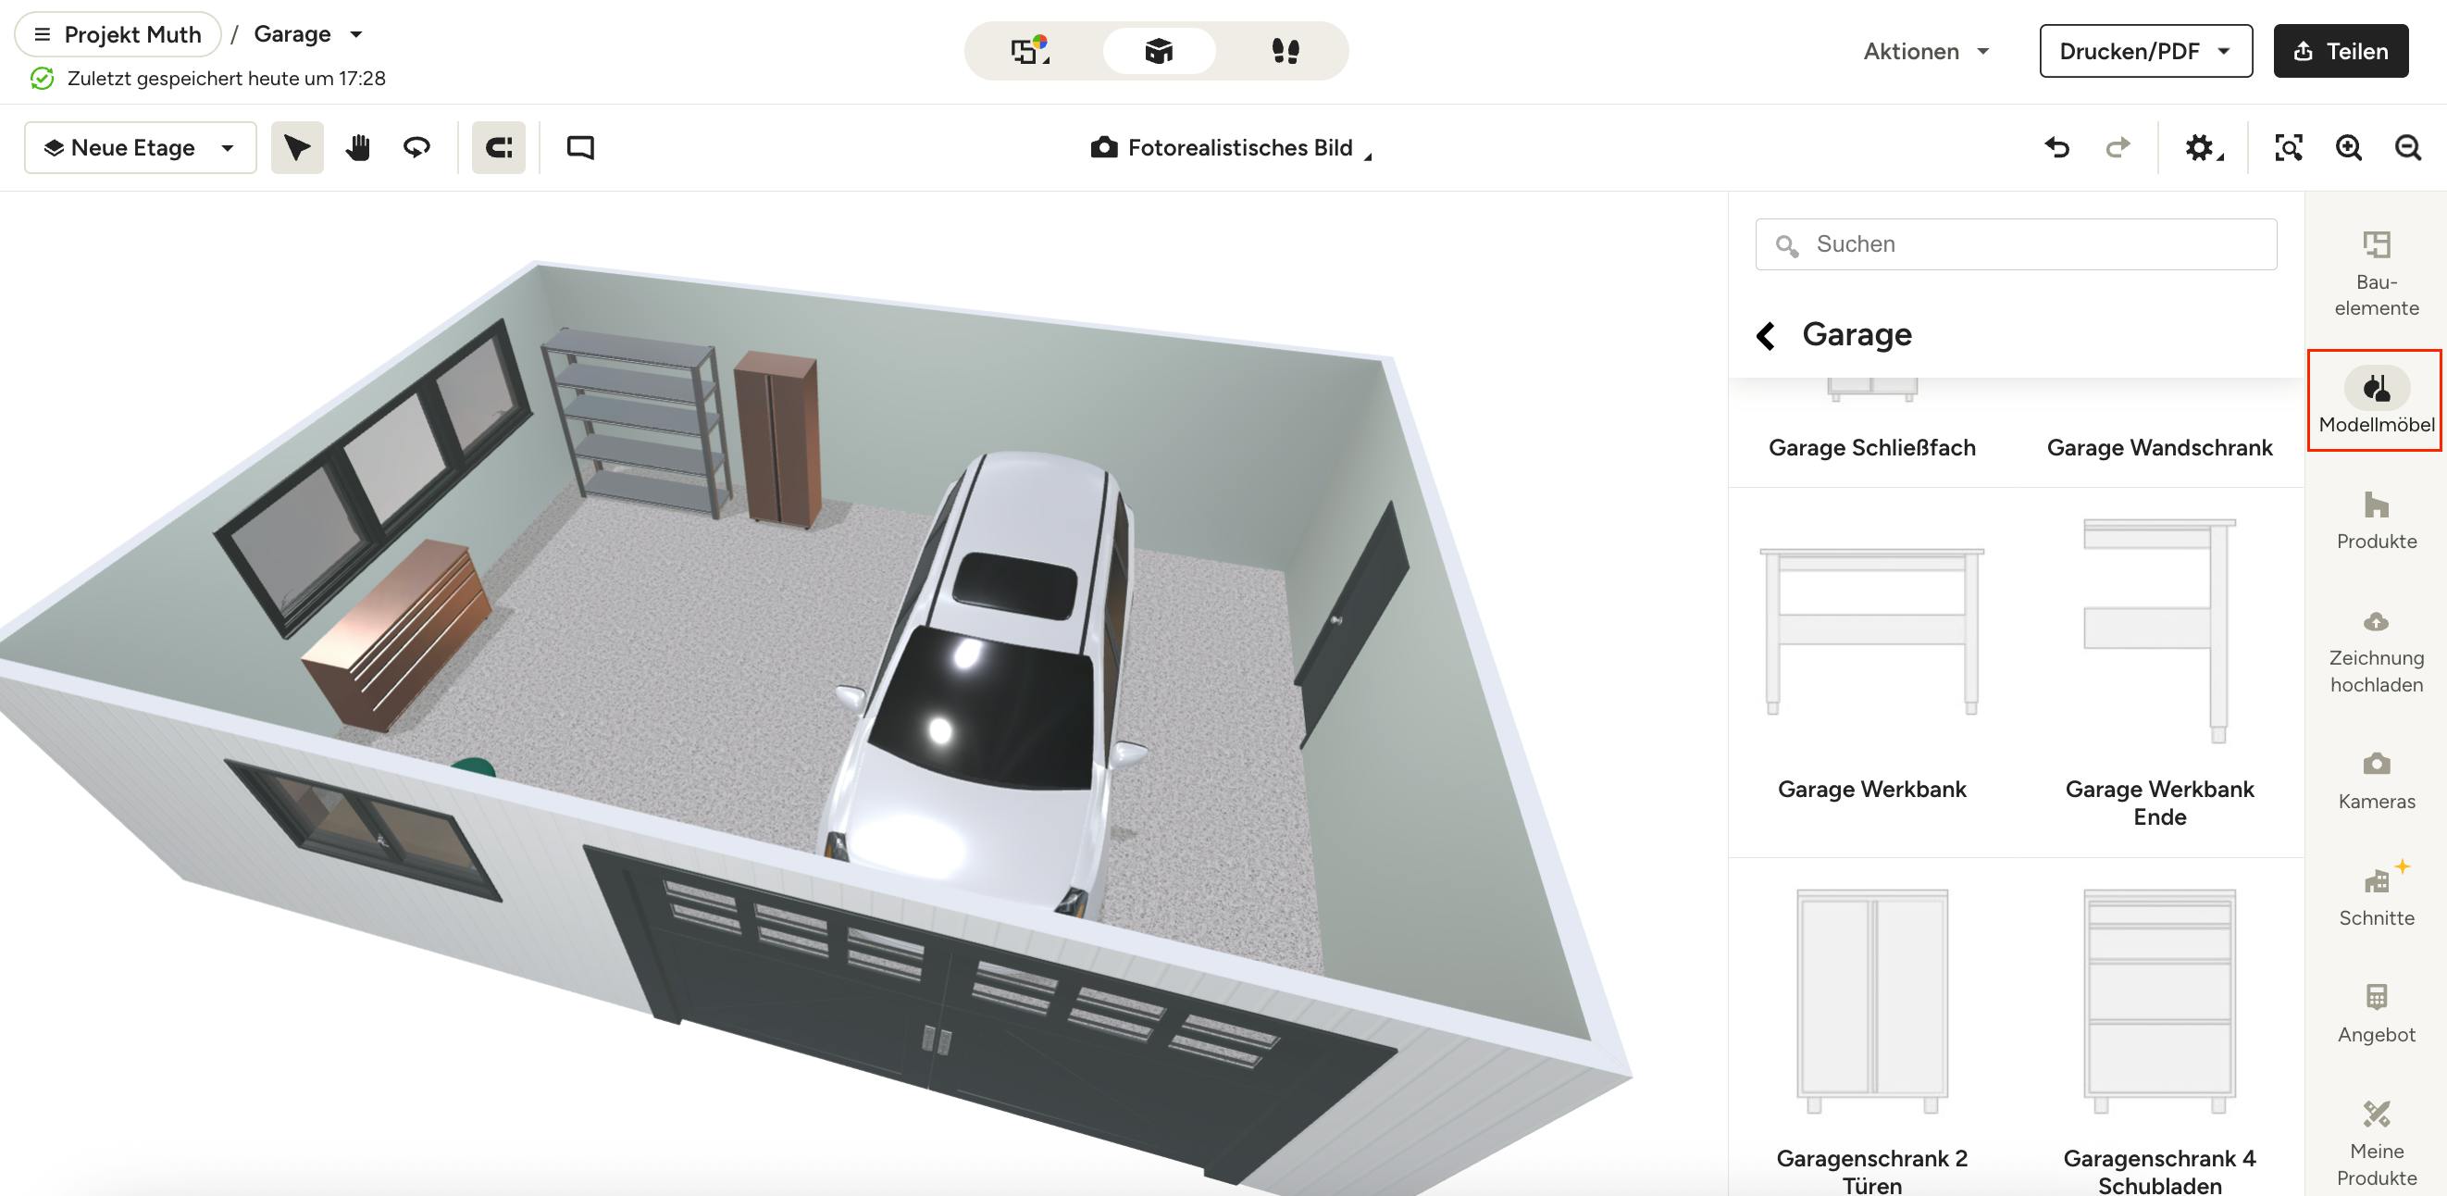This screenshot has height=1196, width=2447.
Task: Select the arrow pointer tool
Action: (x=297, y=147)
